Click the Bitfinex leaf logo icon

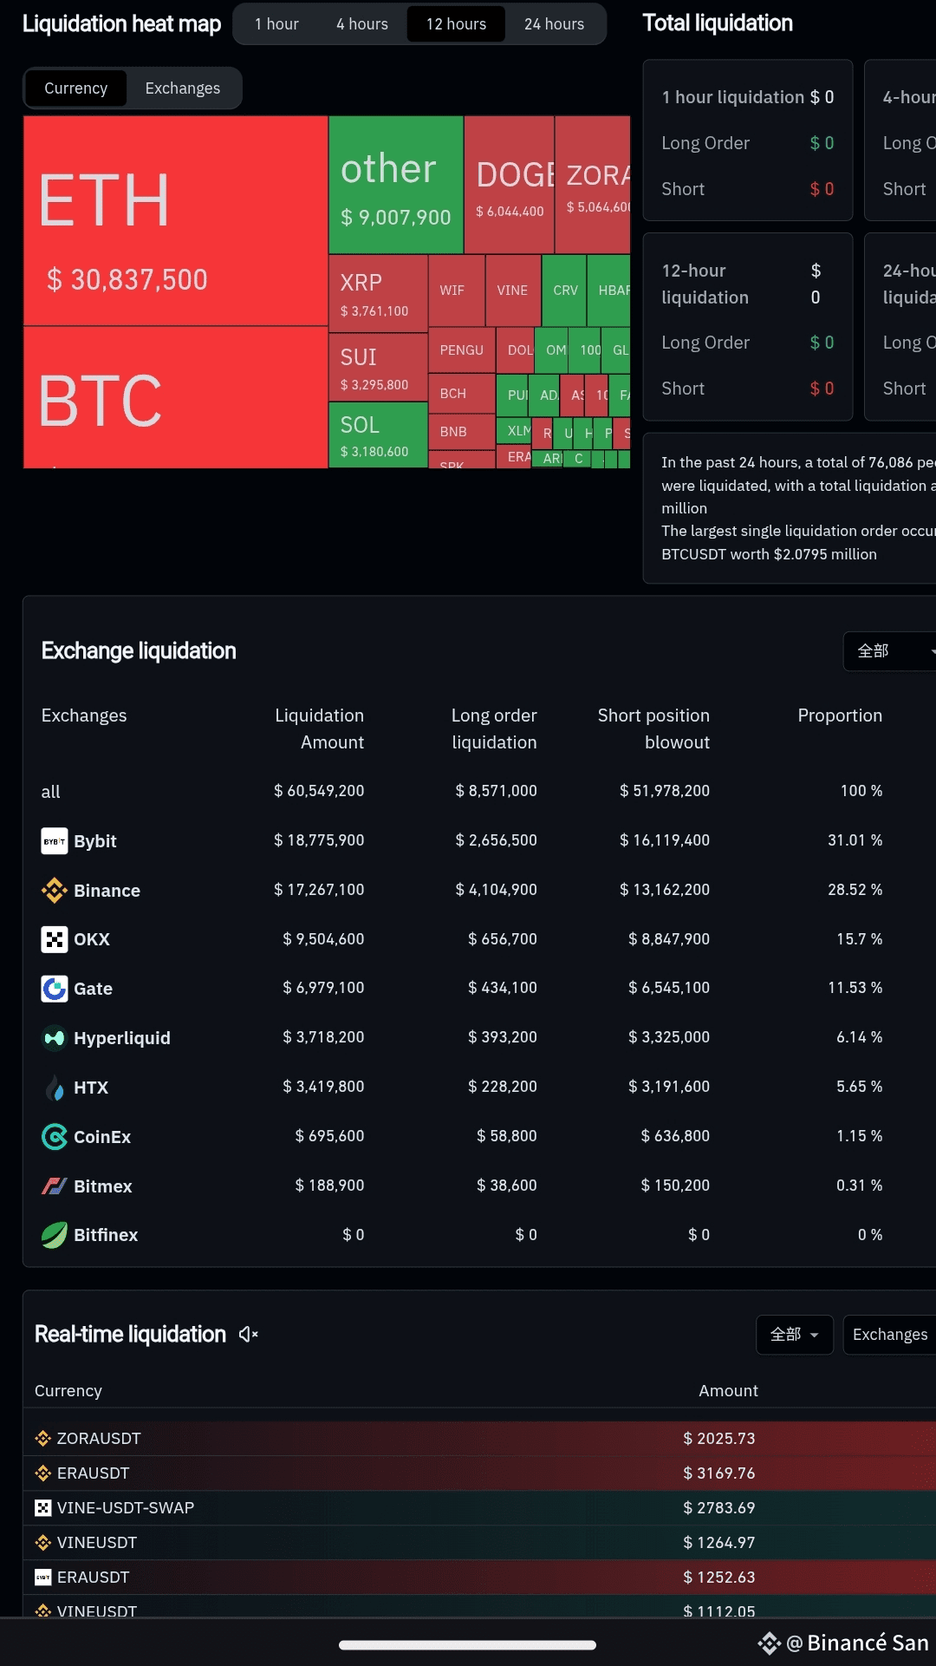pyautogui.click(x=55, y=1235)
